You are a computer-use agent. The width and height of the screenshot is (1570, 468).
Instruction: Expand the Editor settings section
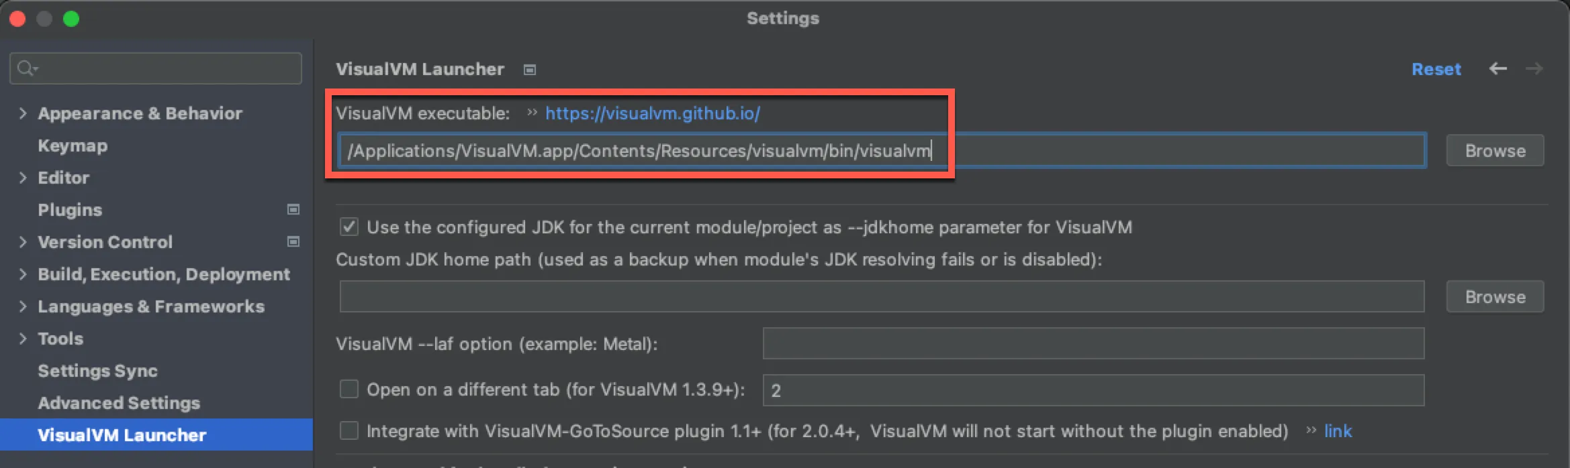click(23, 178)
